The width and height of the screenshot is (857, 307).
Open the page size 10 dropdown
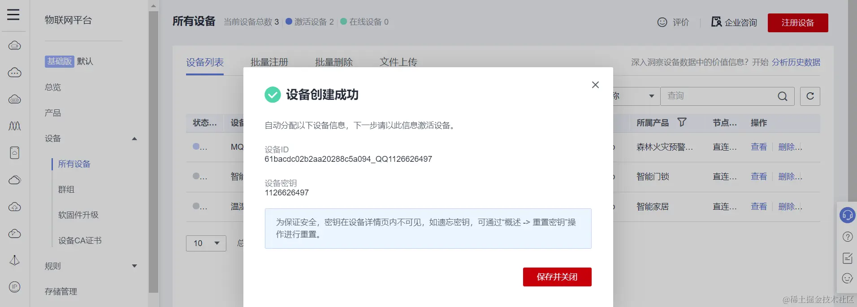click(206, 243)
